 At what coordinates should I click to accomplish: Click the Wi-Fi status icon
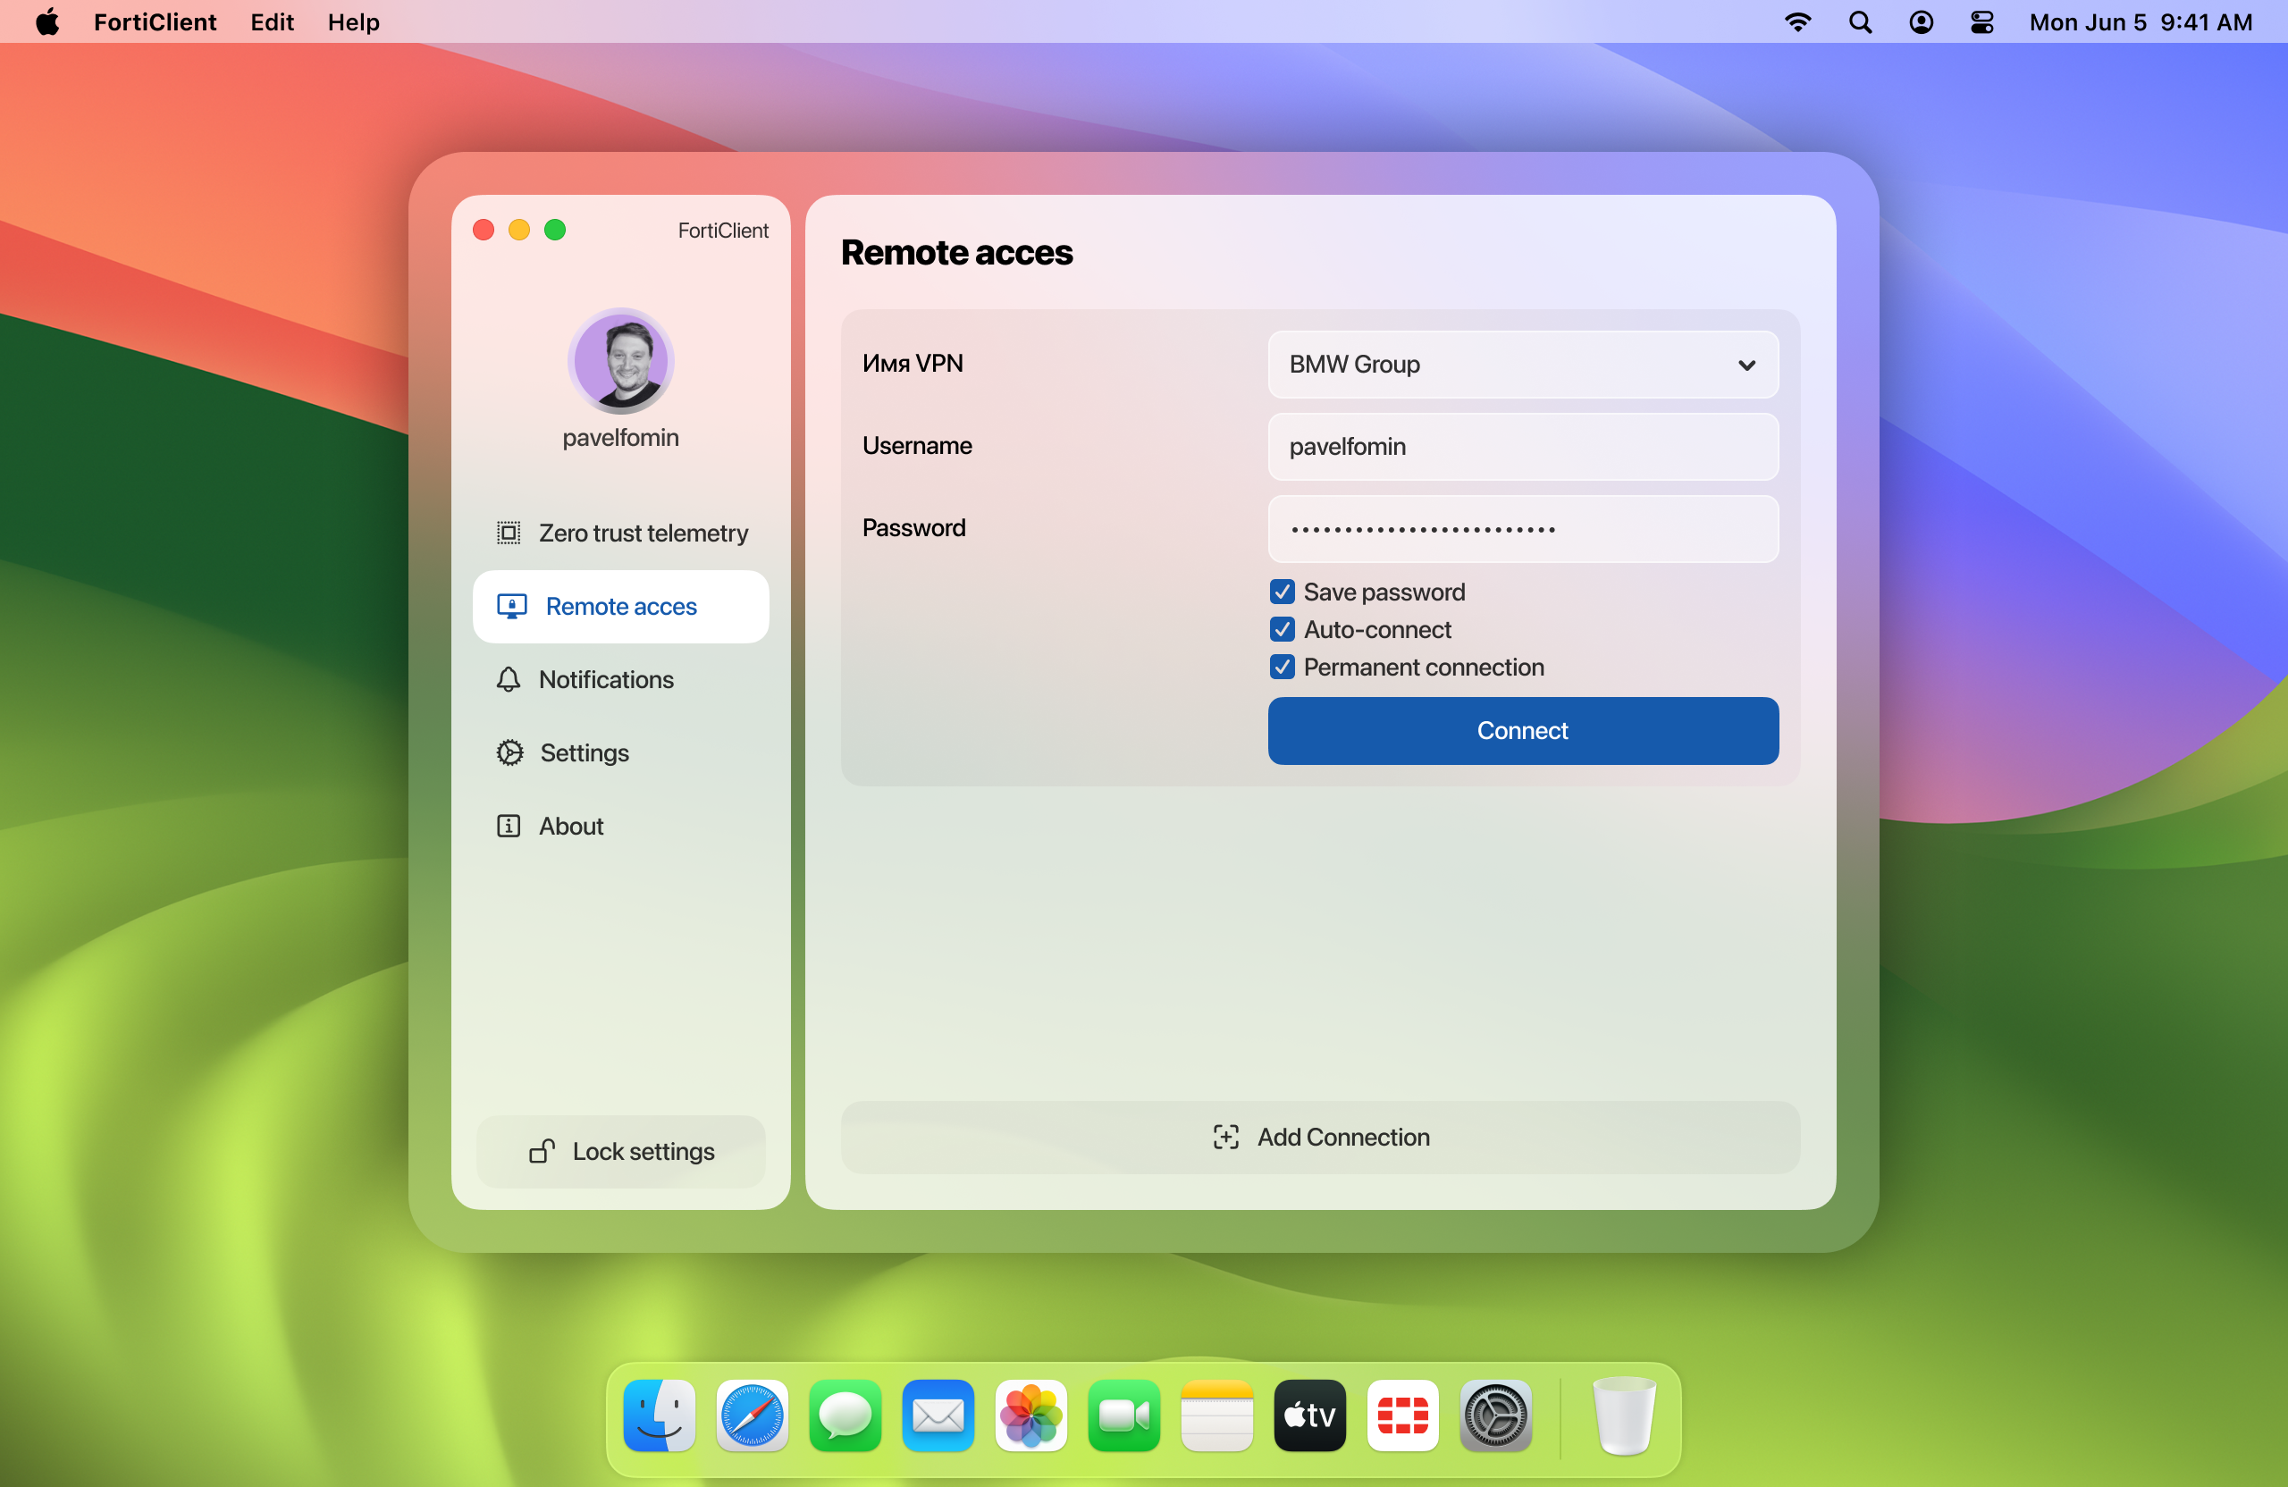[1796, 22]
